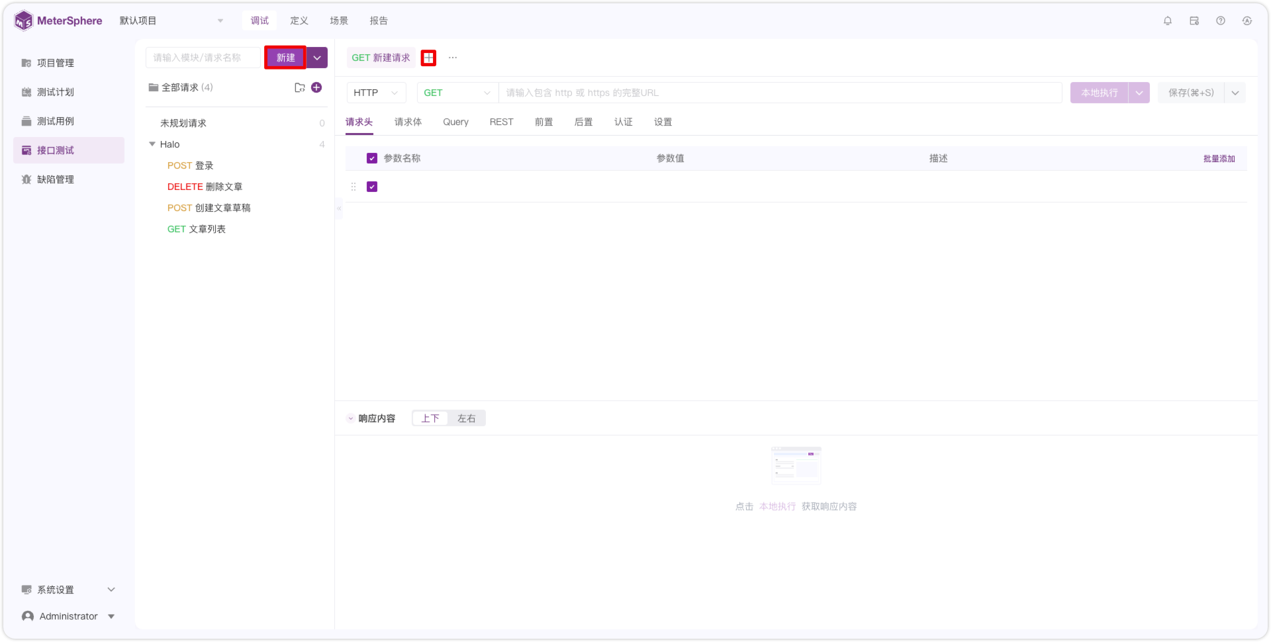
Task: Collapse the Halo module tree node
Action: (x=152, y=144)
